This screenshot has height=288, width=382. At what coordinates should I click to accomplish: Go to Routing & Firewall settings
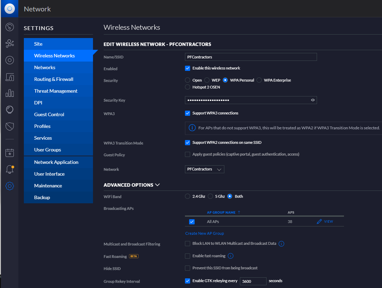(54, 79)
